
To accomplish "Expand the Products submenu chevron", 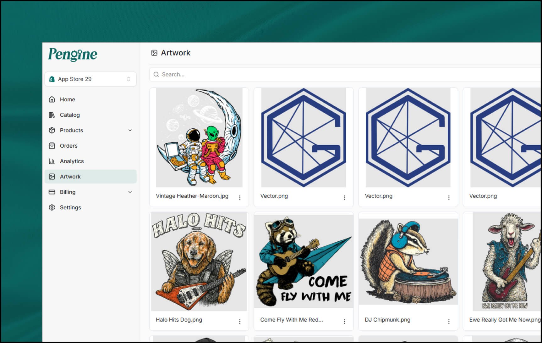I will tap(130, 130).
